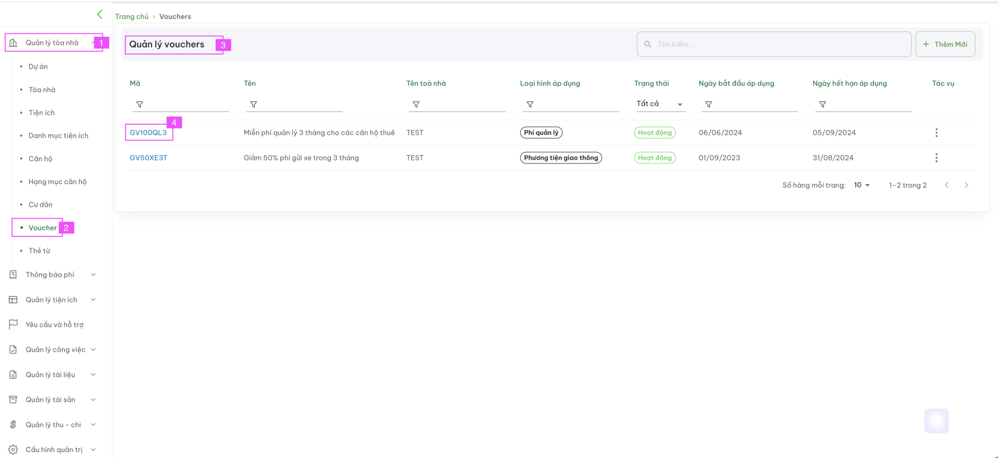
Task: Click the filter icon under Tên toà nhà
Action: click(416, 105)
